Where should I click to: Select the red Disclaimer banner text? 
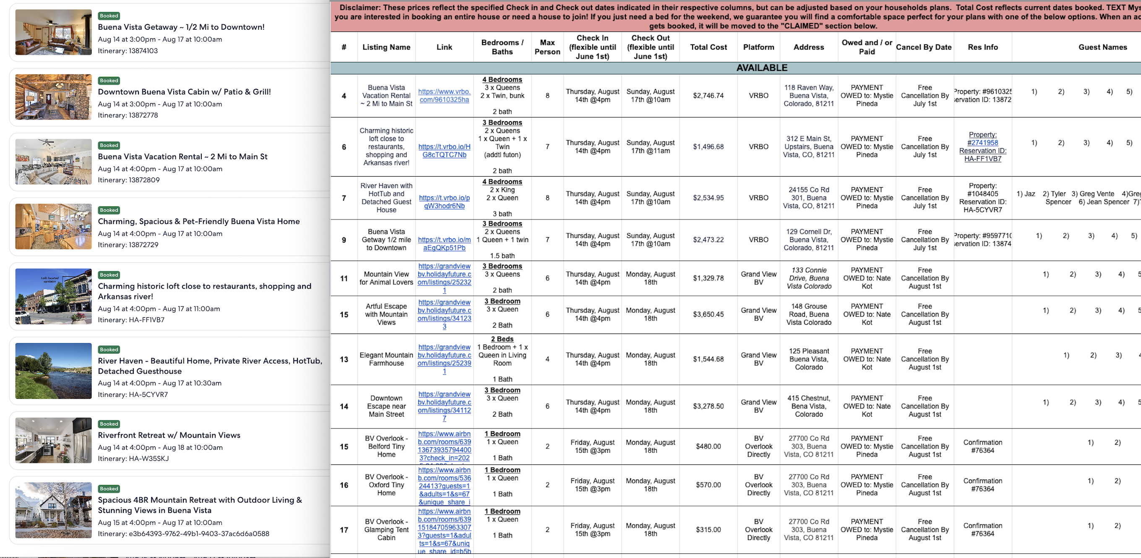click(736, 16)
